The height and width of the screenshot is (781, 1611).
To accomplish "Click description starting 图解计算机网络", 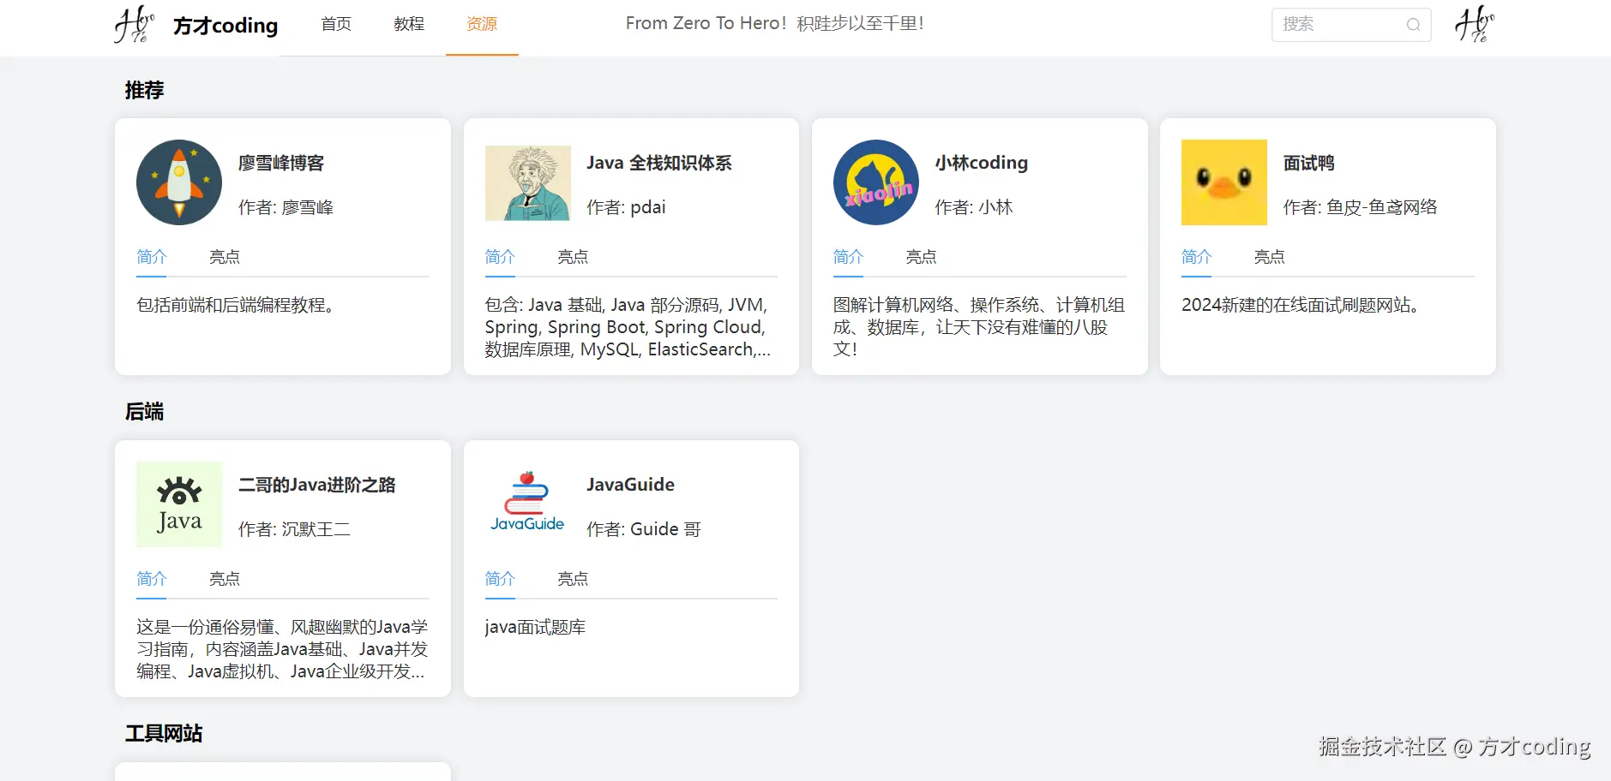I will point(979,327).
